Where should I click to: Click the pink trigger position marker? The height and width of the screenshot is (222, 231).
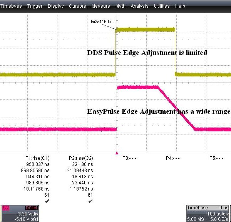click(x=117, y=152)
